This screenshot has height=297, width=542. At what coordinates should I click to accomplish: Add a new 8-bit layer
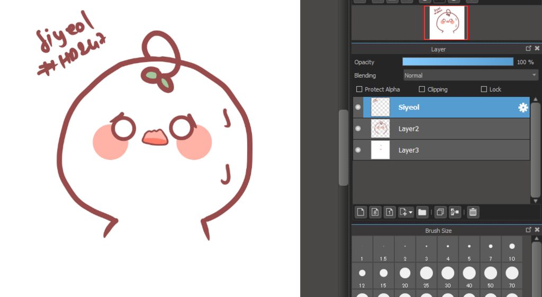pyautogui.click(x=375, y=212)
